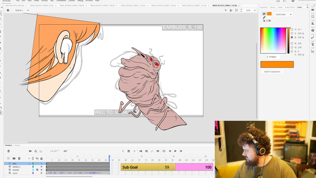Select the fill color paint bucket icon
This screenshot has height=178, width=316.
(x=264, y=14)
